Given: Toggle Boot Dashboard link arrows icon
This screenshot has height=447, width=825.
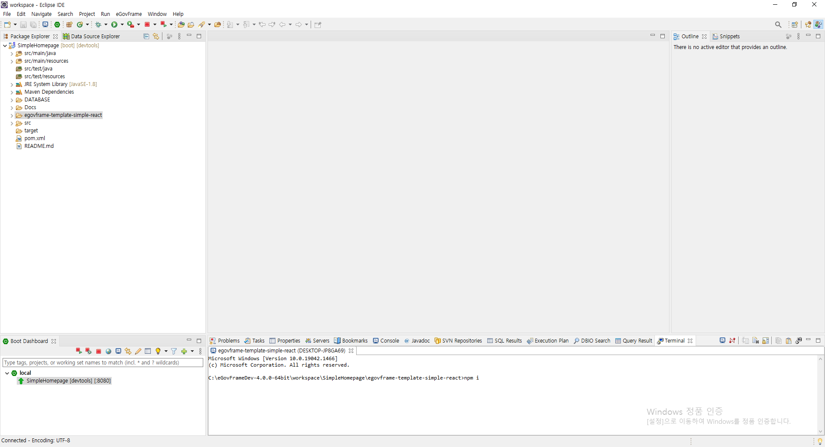Looking at the screenshot, I should click(x=128, y=351).
